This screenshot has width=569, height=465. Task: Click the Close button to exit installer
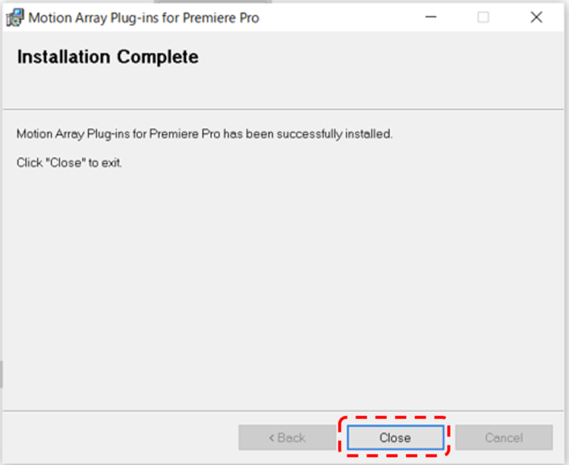395,438
